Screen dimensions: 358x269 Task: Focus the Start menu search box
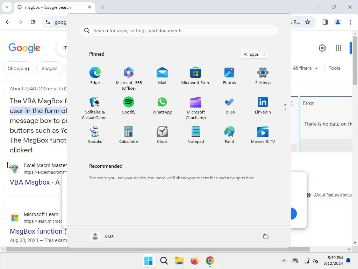pyautogui.click(x=179, y=31)
